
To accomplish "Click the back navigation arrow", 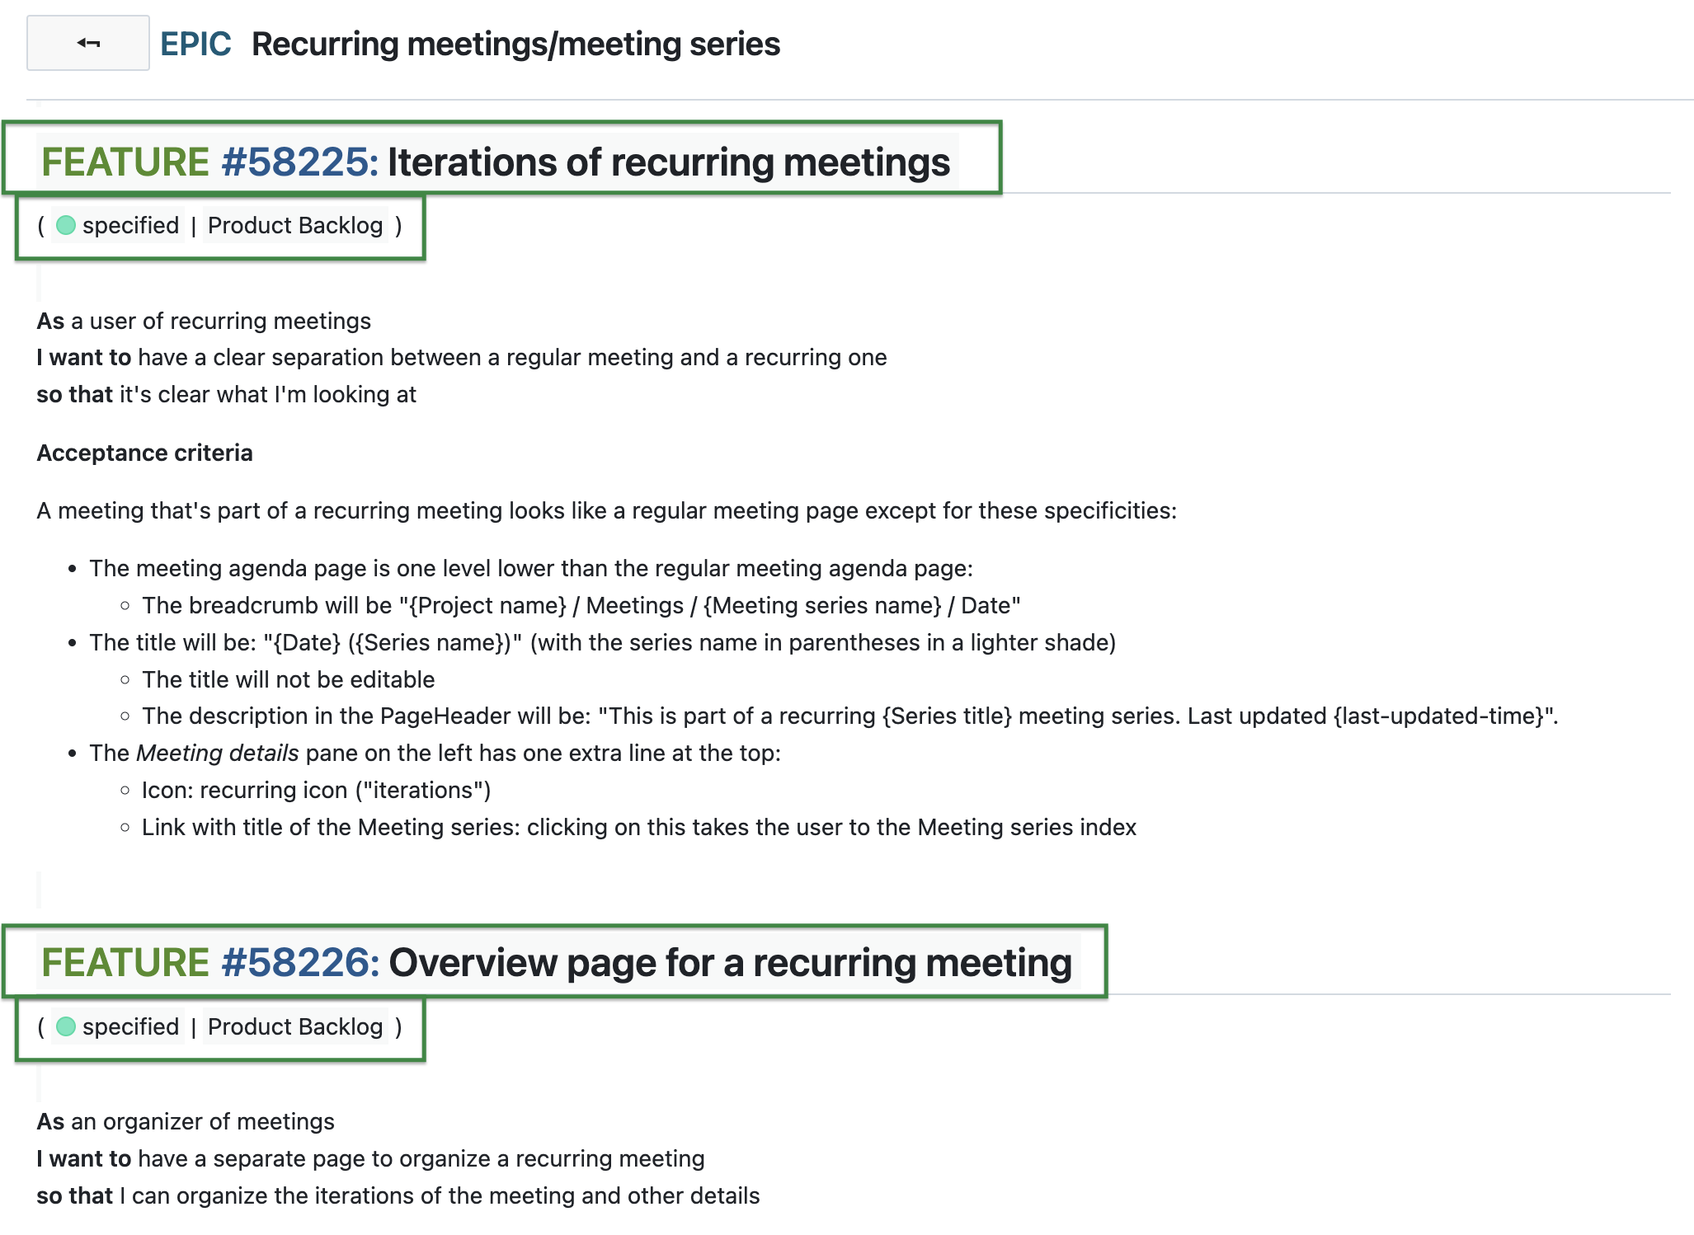I will click(87, 43).
